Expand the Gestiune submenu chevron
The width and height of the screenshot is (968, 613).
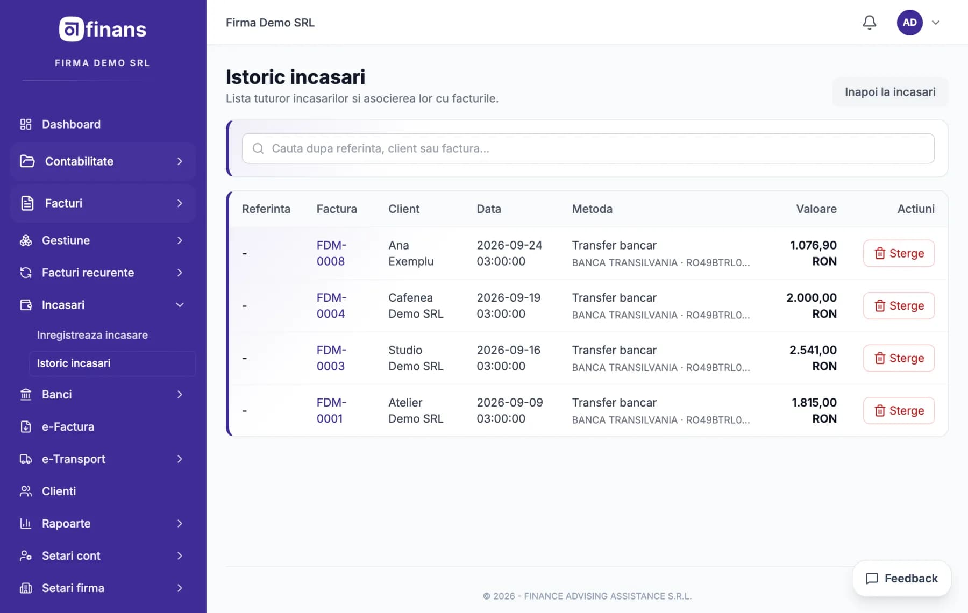180,240
